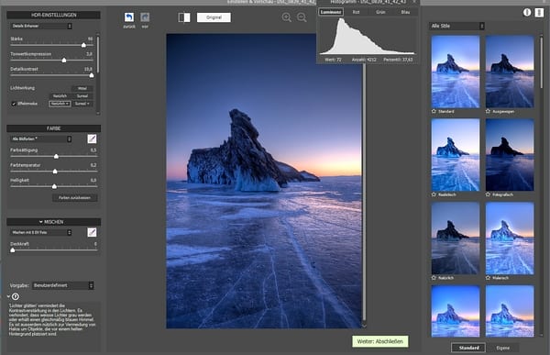Toggle the Effektmodus checkbox
Viewport: 550px width, 355px height.
point(14,104)
